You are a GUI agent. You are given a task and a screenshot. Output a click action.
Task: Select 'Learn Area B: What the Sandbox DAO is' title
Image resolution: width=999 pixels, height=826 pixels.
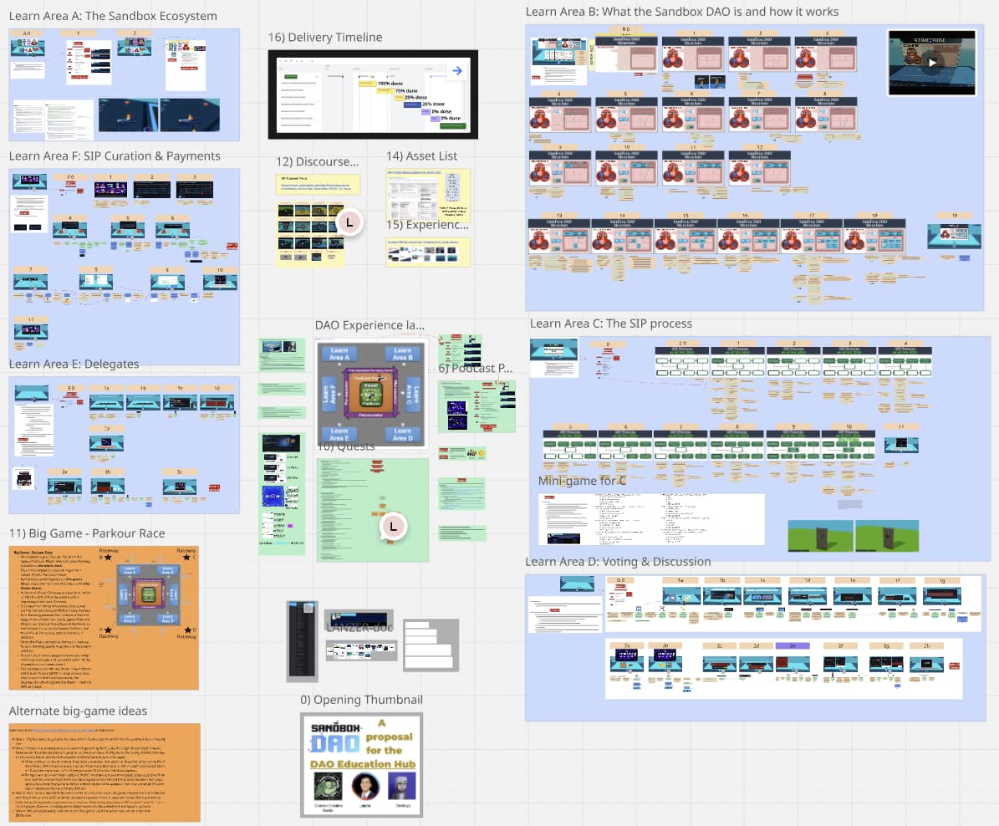(x=681, y=12)
